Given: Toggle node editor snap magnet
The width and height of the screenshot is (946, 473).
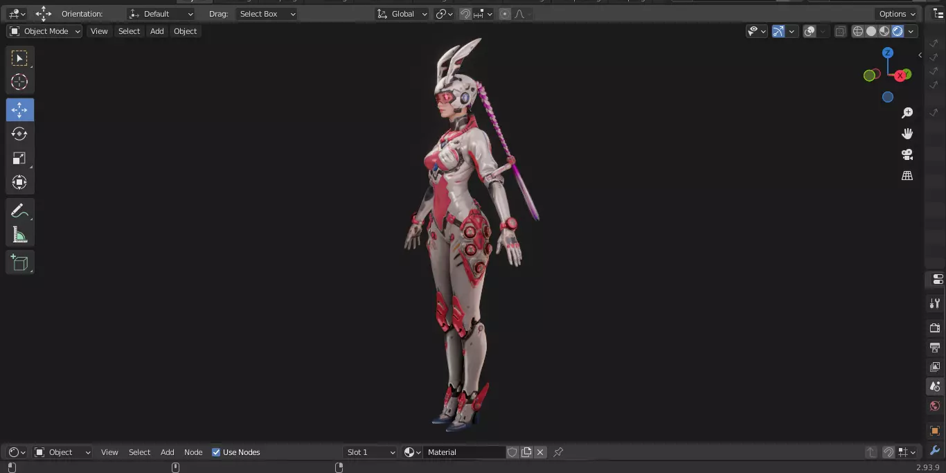Looking at the screenshot, I should point(889,452).
